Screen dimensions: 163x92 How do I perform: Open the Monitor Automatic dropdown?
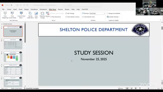[x=97, y=13]
